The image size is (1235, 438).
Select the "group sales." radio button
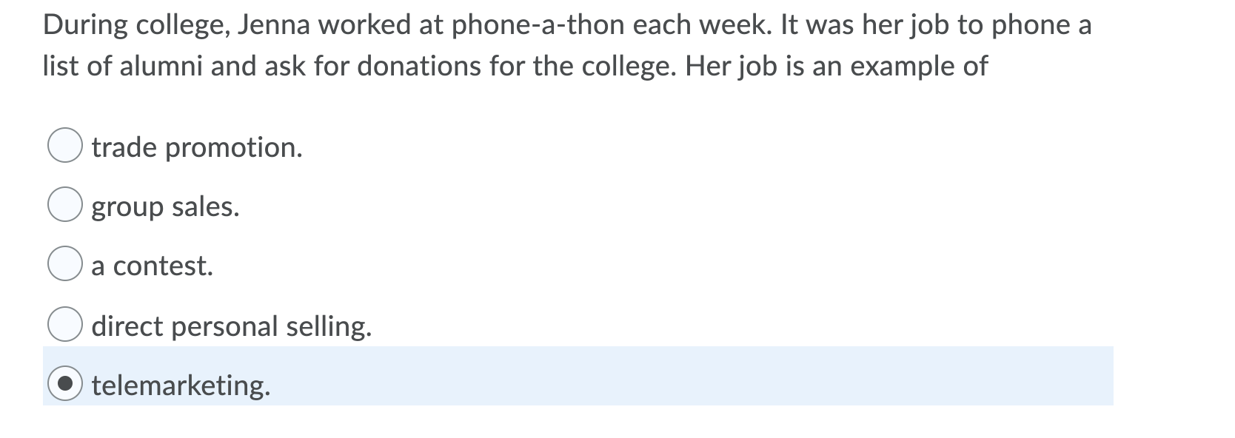(66, 205)
